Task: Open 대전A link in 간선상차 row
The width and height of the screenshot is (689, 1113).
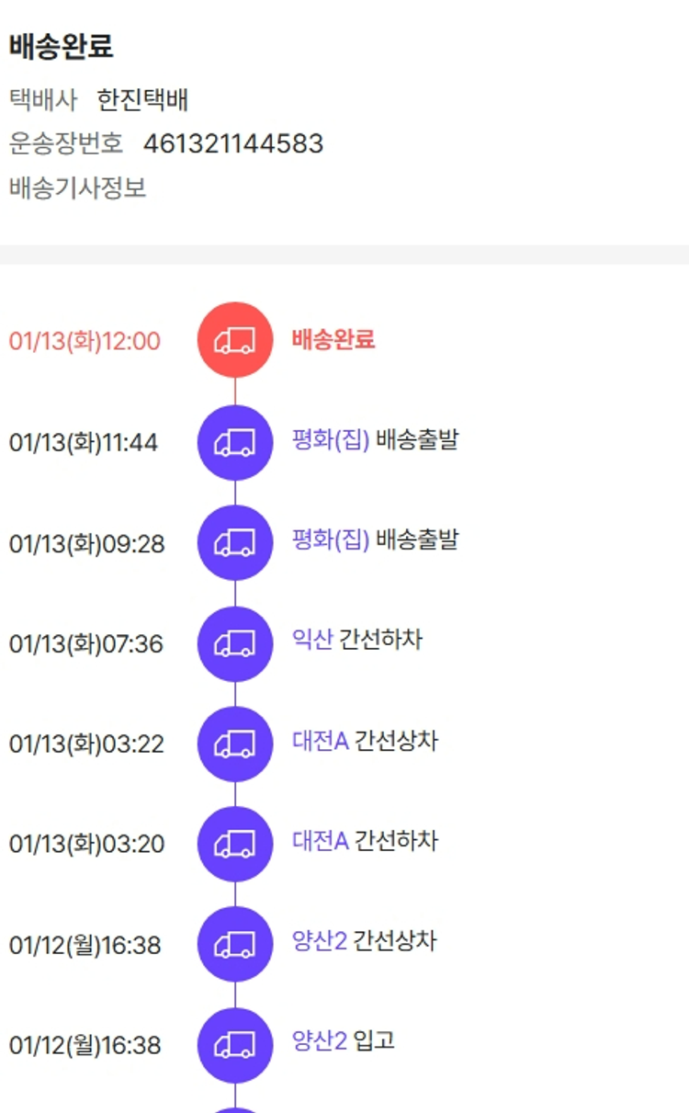Action: 321,740
